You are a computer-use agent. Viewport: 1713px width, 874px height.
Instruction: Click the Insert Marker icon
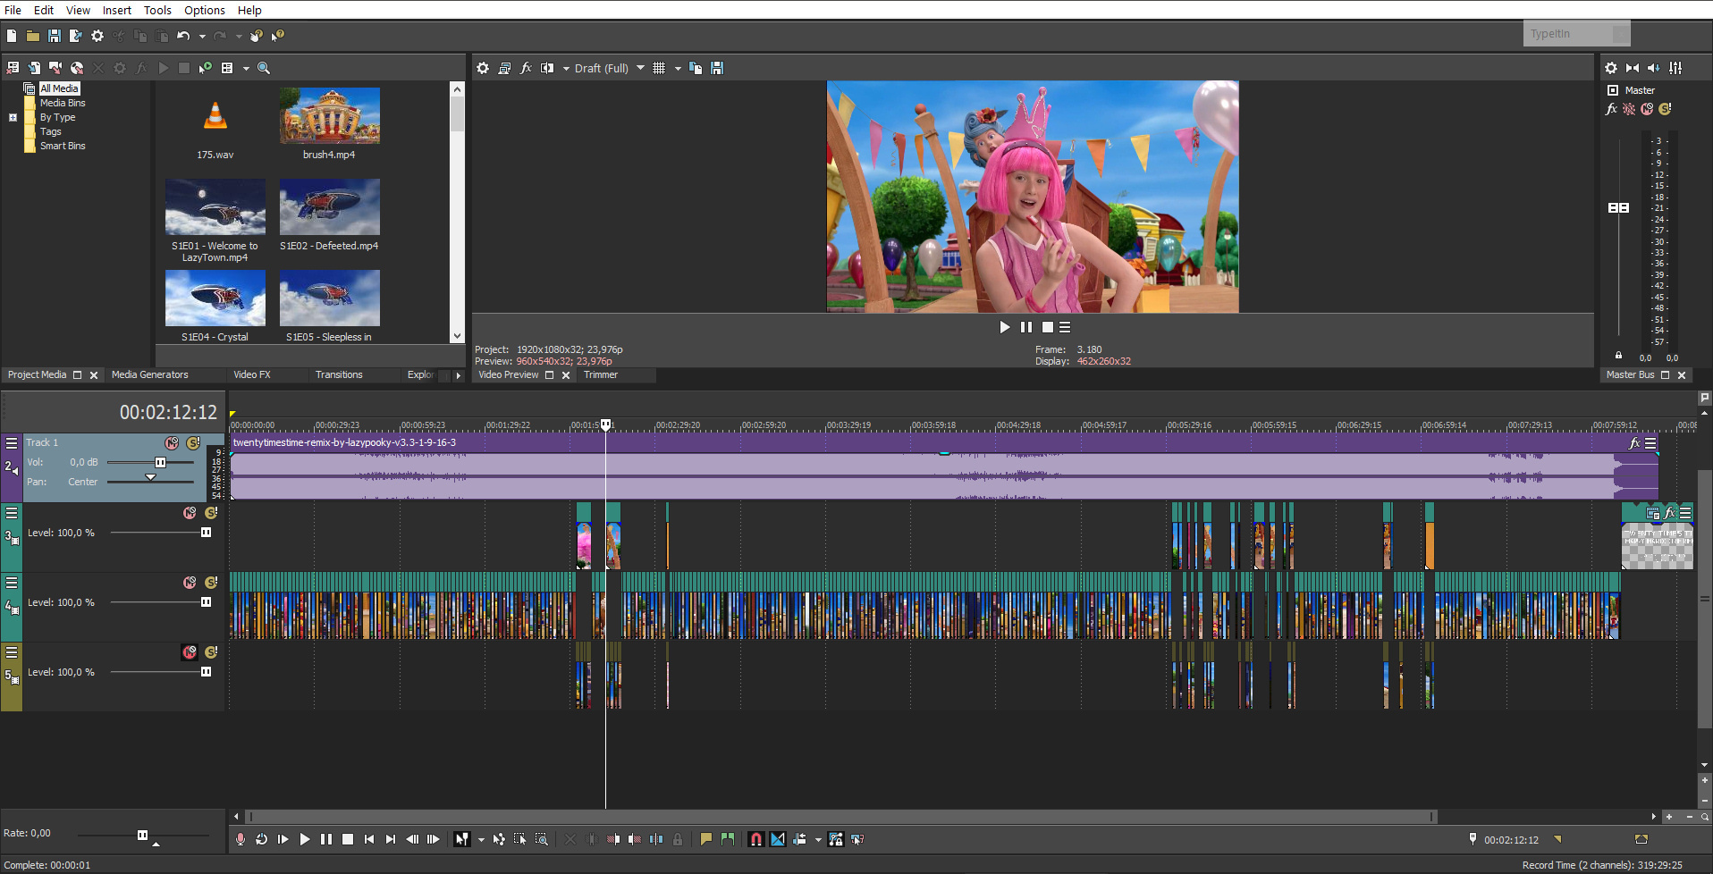[x=706, y=839]
